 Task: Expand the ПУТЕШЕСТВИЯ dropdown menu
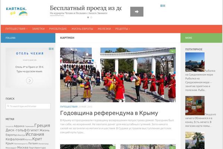pos(16,29)
